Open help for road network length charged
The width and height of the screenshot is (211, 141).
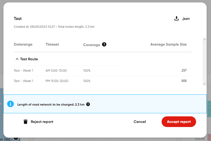click(88, 104)
